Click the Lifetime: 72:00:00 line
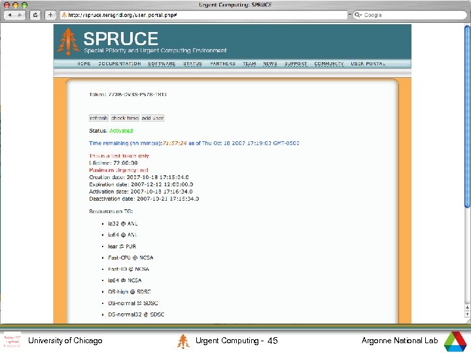Image resolution: width=471 pixels, height=353 pixels. [x=113, y=163]
